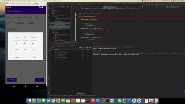Open Finder from the dock
The width and height of the screenshot is (185, 104).
(29, 101)
